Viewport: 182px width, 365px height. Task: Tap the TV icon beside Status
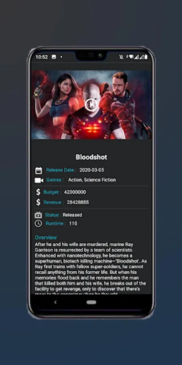click(38, 215)
